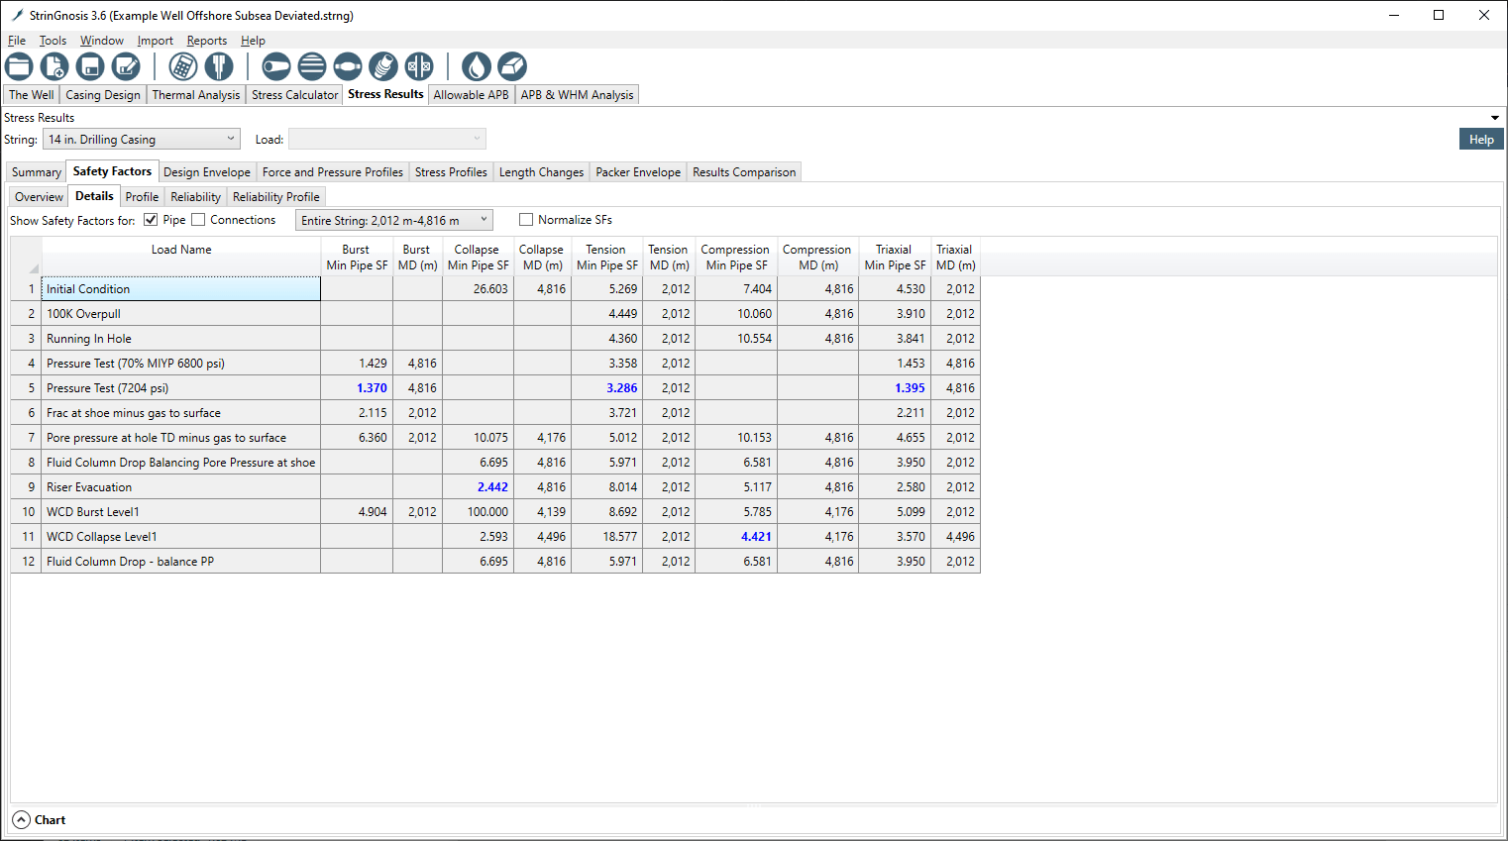Click the edit/notes toolbar icon
The width and height of the screenshot is (1508, 841).
pos(126,66)
